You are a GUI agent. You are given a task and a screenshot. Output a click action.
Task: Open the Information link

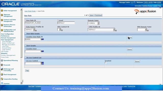pyautogui.click(x=138, y=6)
